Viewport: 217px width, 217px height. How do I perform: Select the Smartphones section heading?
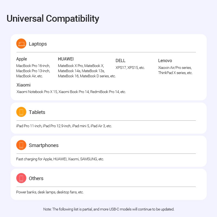[44, 145]
